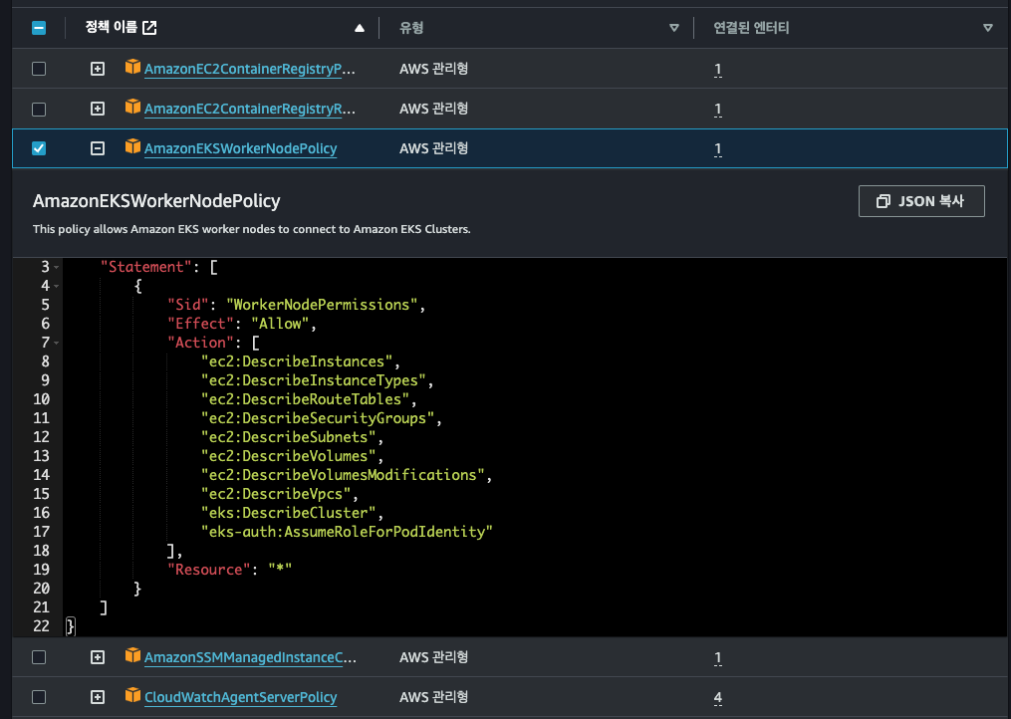This screenshot has width=1011, height=719.
Task: Click the "ec2:DescribeSubnets" action line
Action: 288,437
